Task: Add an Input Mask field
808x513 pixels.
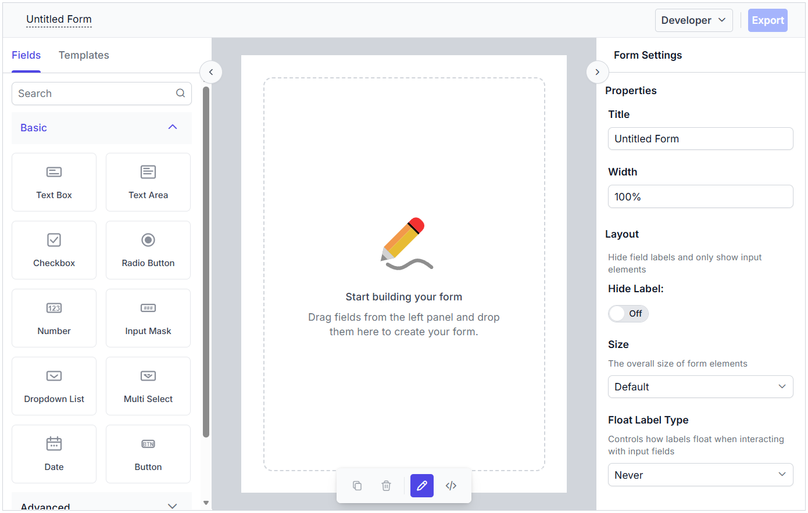Action: coord(148,318)
